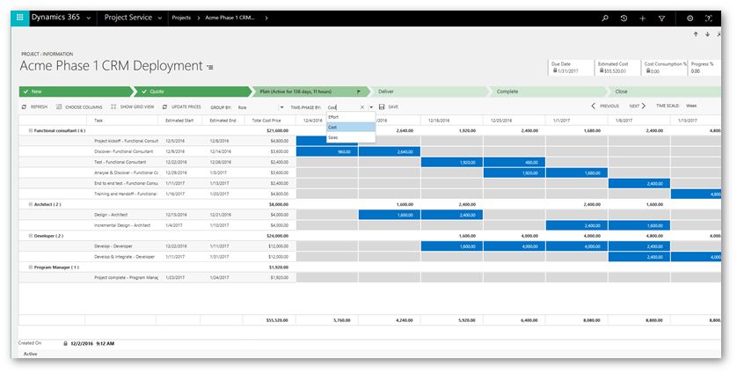
Task: Open the advanced find filter icon
Action: pos(661,18)
